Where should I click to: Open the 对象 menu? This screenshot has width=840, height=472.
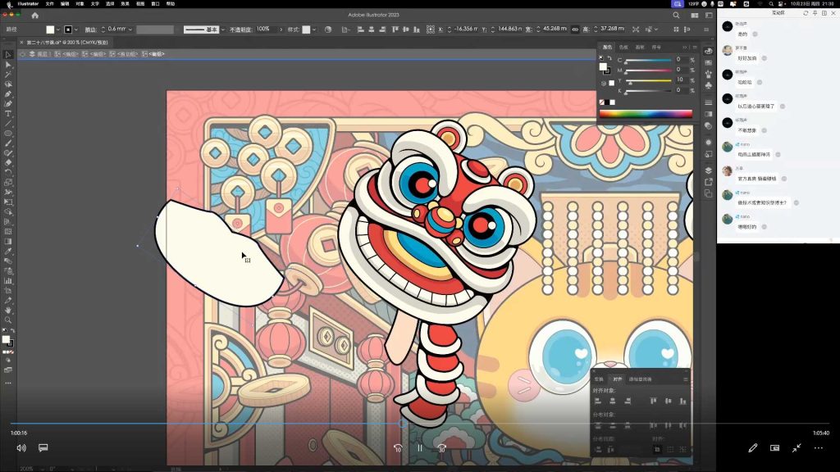(80, 4)
